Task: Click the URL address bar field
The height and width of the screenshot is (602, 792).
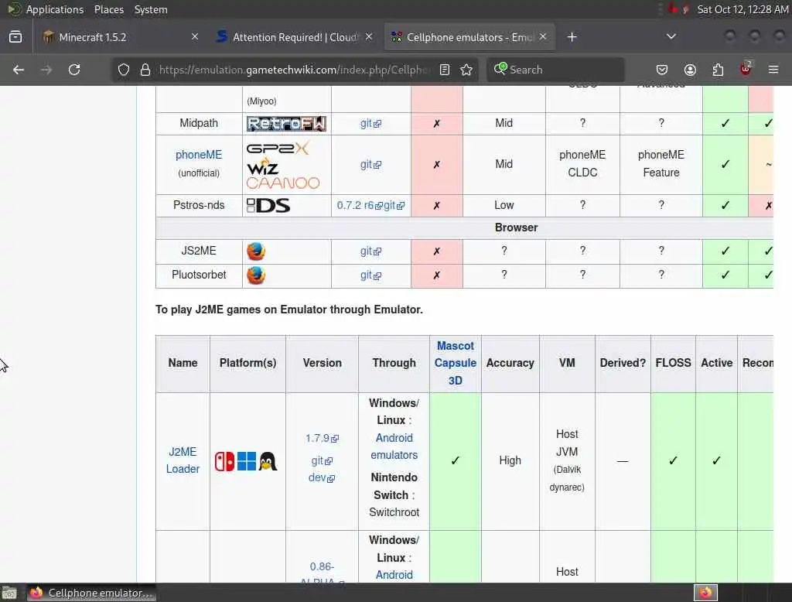Action: 295,70
